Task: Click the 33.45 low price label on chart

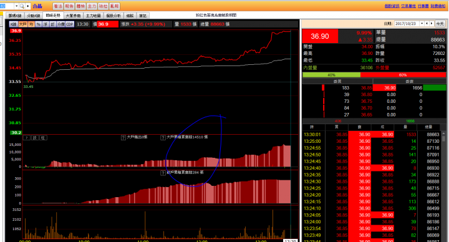Action: (x=28, y=87)
